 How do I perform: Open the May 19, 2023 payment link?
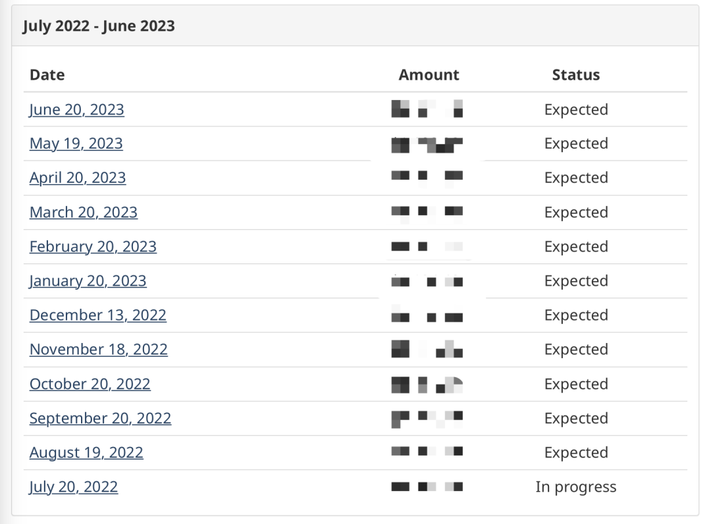[76, 144]
